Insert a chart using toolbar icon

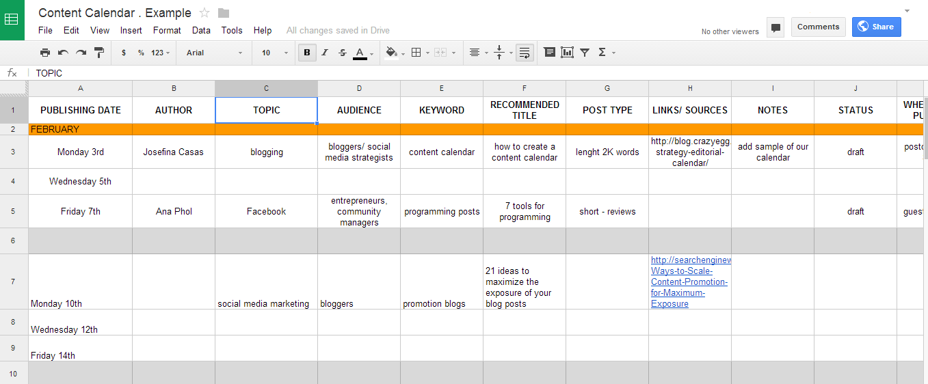point(567,53)
